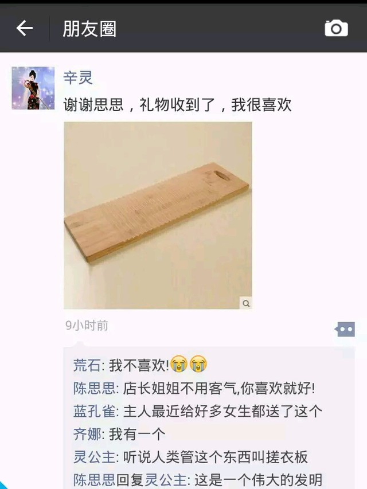The height and width of the screenshot is (489, 367).
Task: Tap 灵公主 mention in reply comment
Action: click(166, 480)
